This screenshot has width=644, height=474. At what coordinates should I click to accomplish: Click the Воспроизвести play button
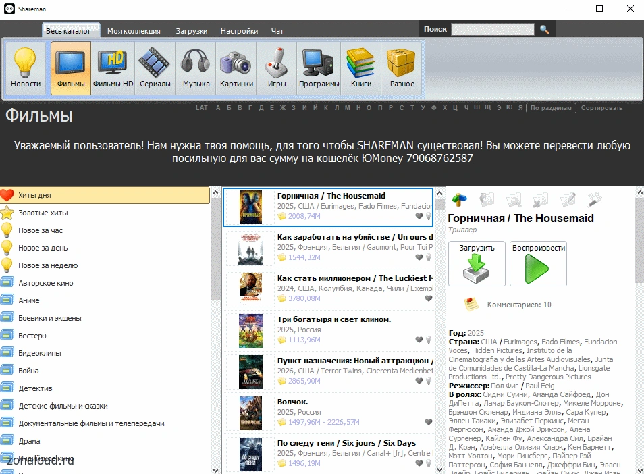tap(539, 264)
